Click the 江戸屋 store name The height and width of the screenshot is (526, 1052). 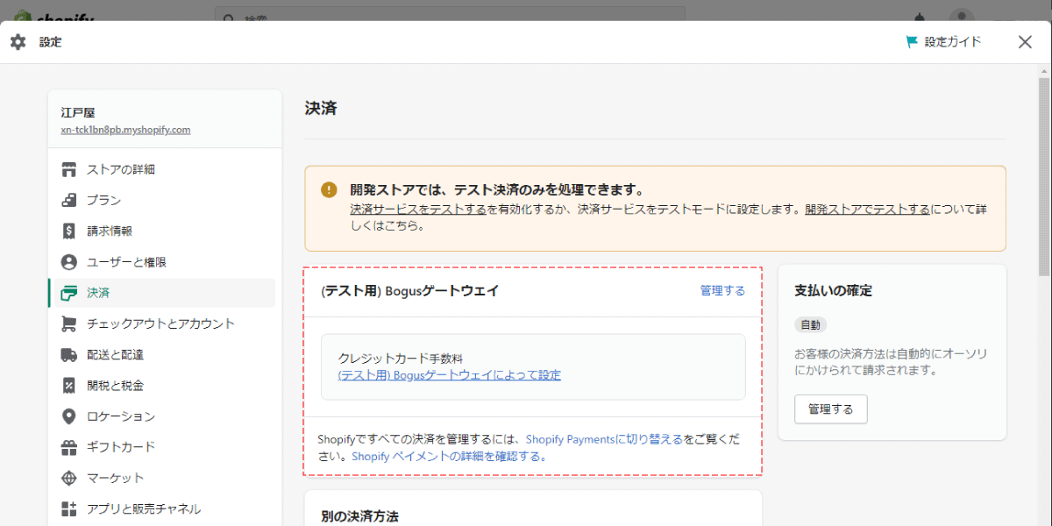tap(77, 112)
